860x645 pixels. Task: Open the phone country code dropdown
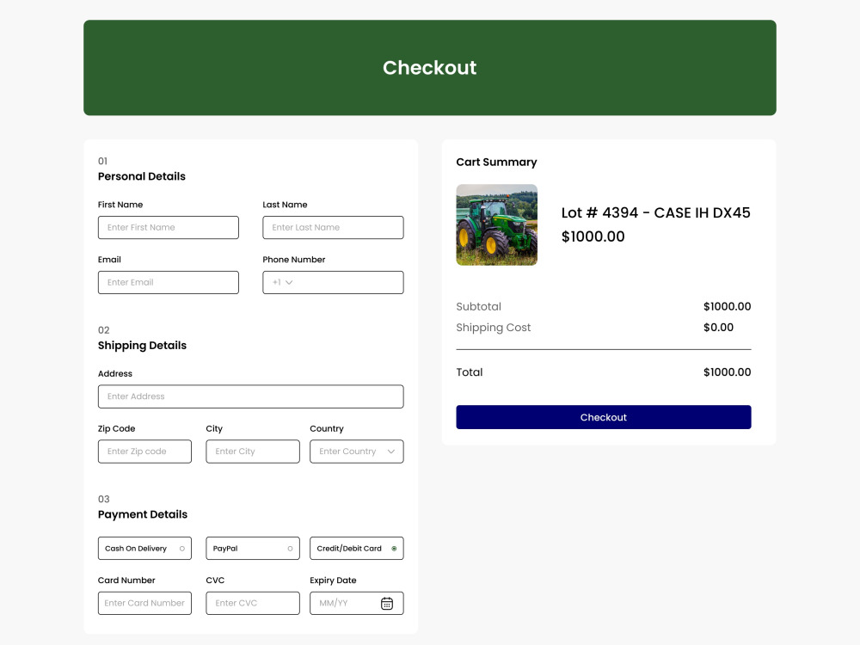tap(284, 282)
